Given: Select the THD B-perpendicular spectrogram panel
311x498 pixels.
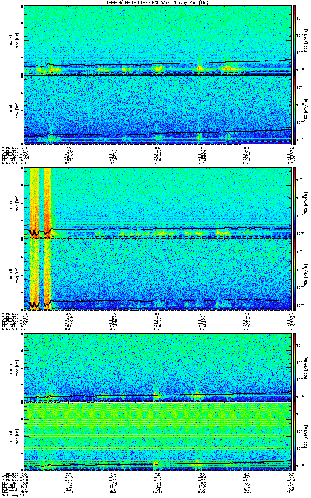Looking at the screenshot, I should (x=158, y=203).
